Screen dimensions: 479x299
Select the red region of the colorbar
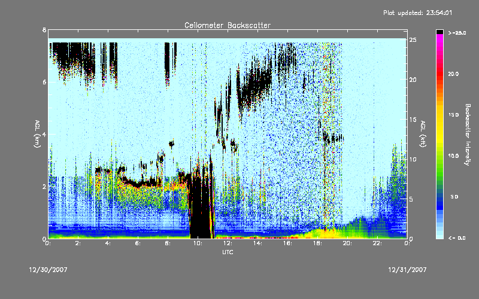[x=439, y=73]
